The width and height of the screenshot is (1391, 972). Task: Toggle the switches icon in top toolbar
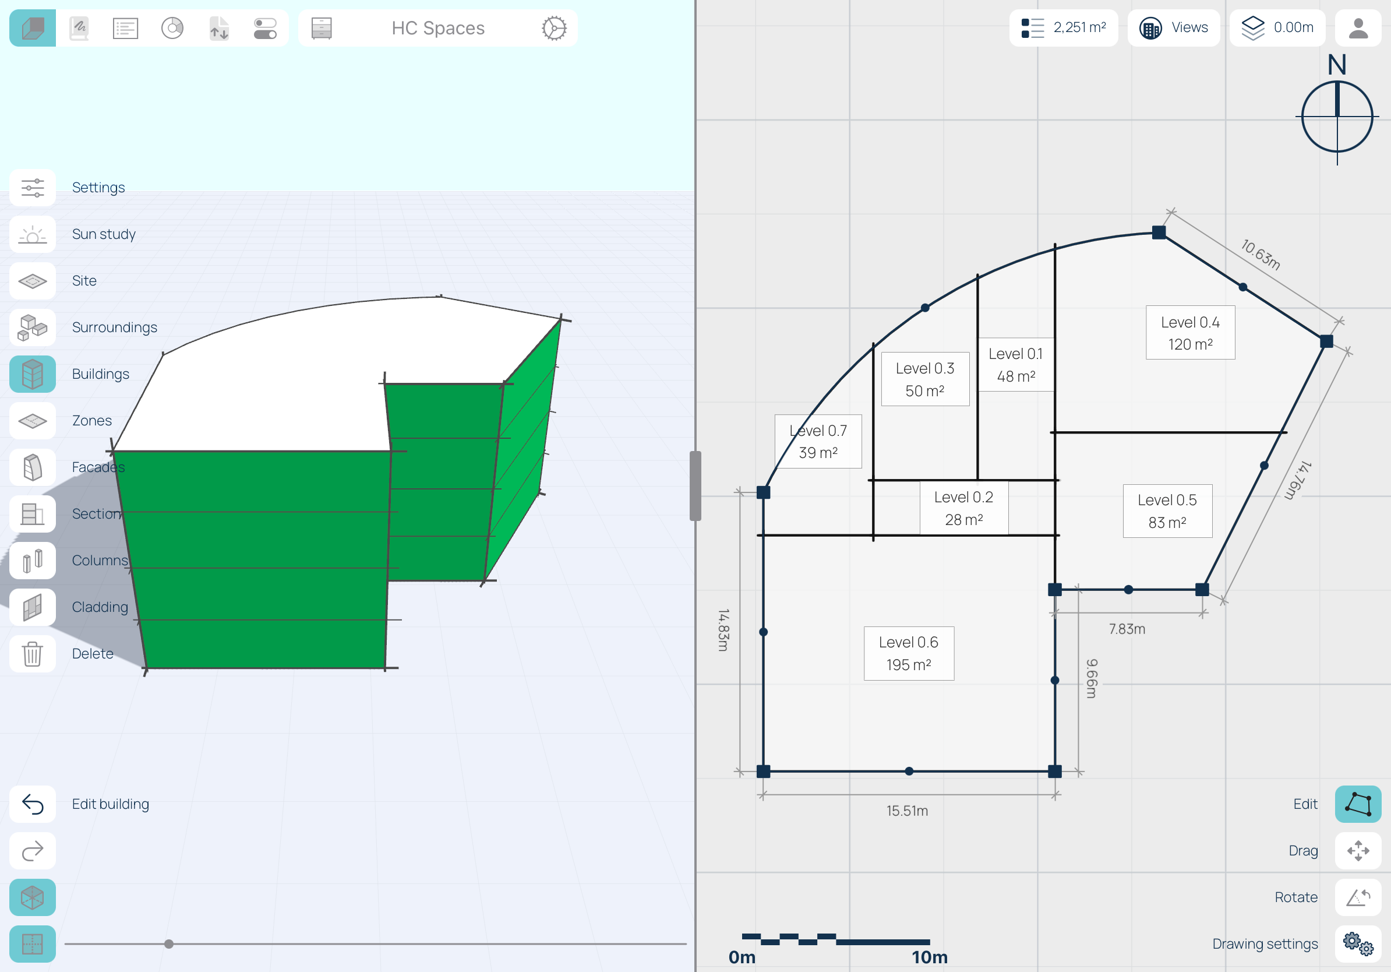(265, 29)
